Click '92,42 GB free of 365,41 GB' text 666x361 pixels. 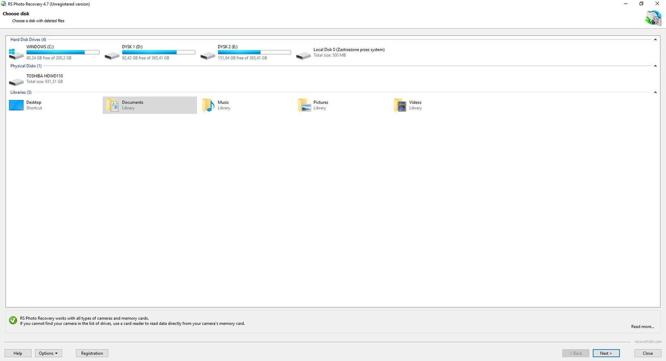coord(146,58)
